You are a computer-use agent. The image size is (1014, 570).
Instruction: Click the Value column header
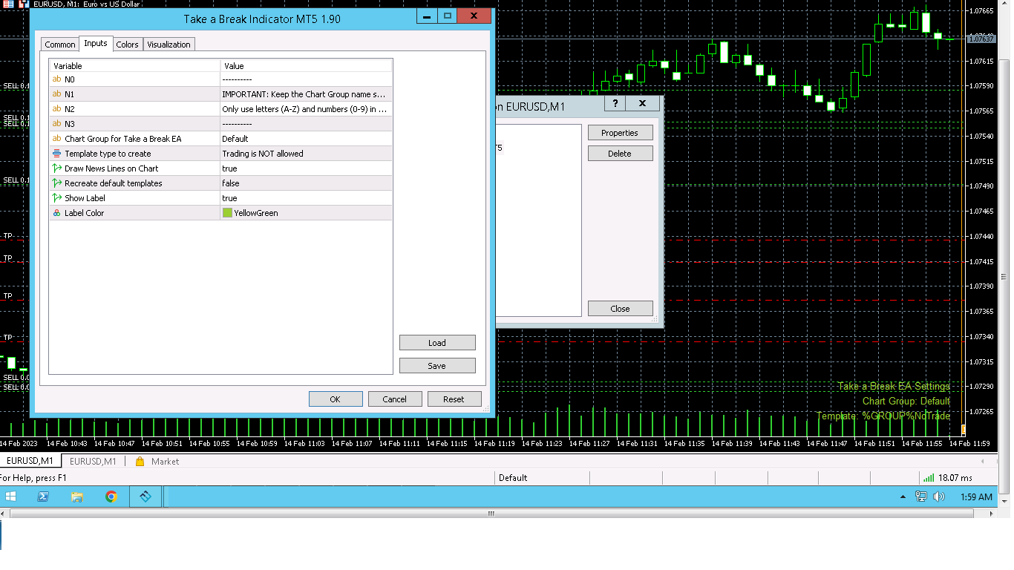point(306,66)
